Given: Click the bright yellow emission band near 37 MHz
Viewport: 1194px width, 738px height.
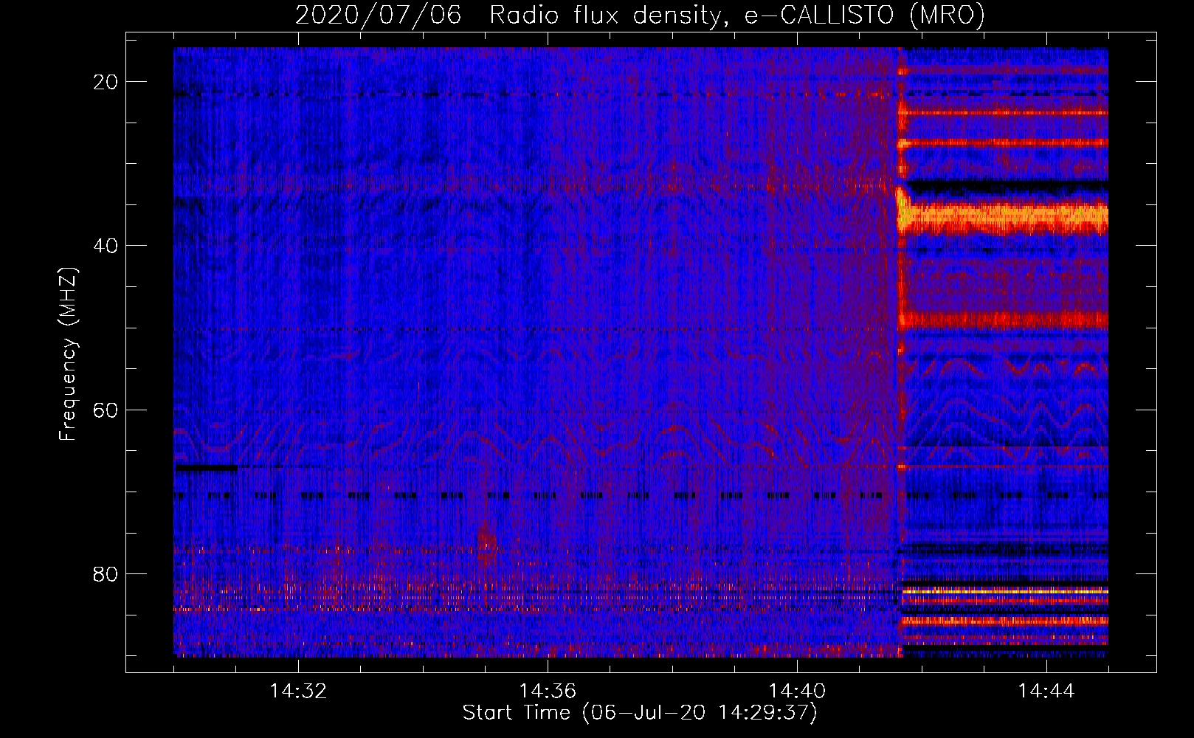Looking at the screenshot, I should [x=1004, y=217].
